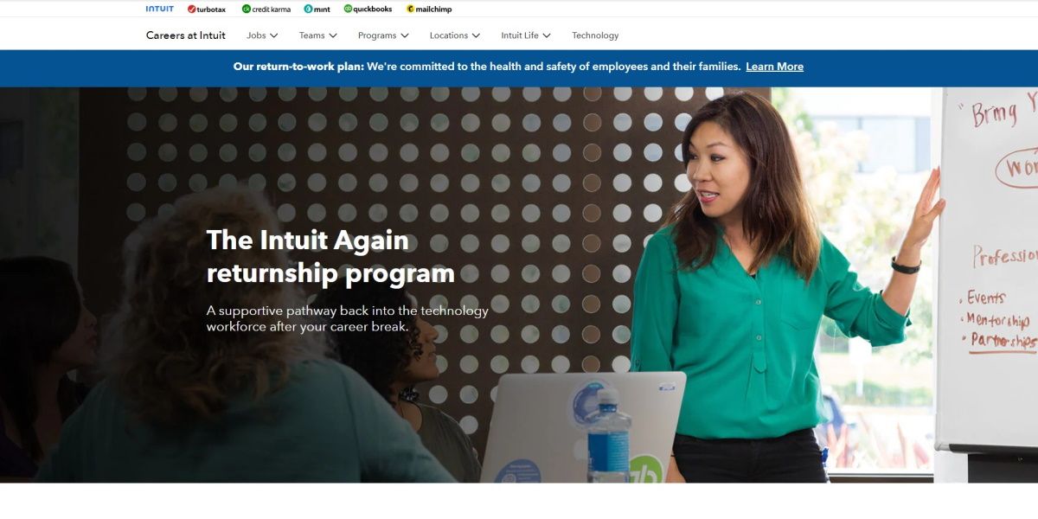Go to the Mailchimp brand logo
The height and width of the screenshot is (519, 1038).
pyautogui.click(x=429, y=9)
